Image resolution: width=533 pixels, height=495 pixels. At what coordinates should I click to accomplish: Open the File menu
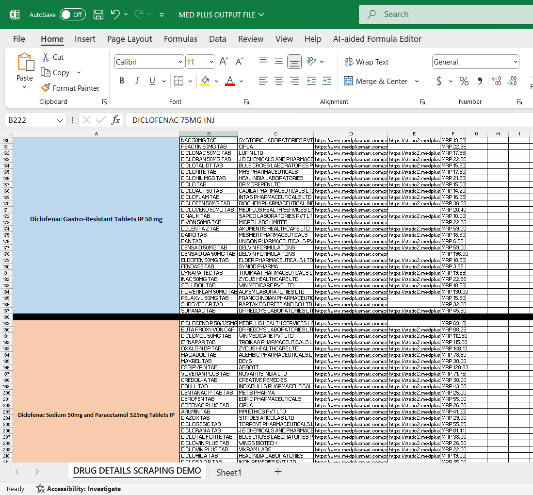[19, 39]
